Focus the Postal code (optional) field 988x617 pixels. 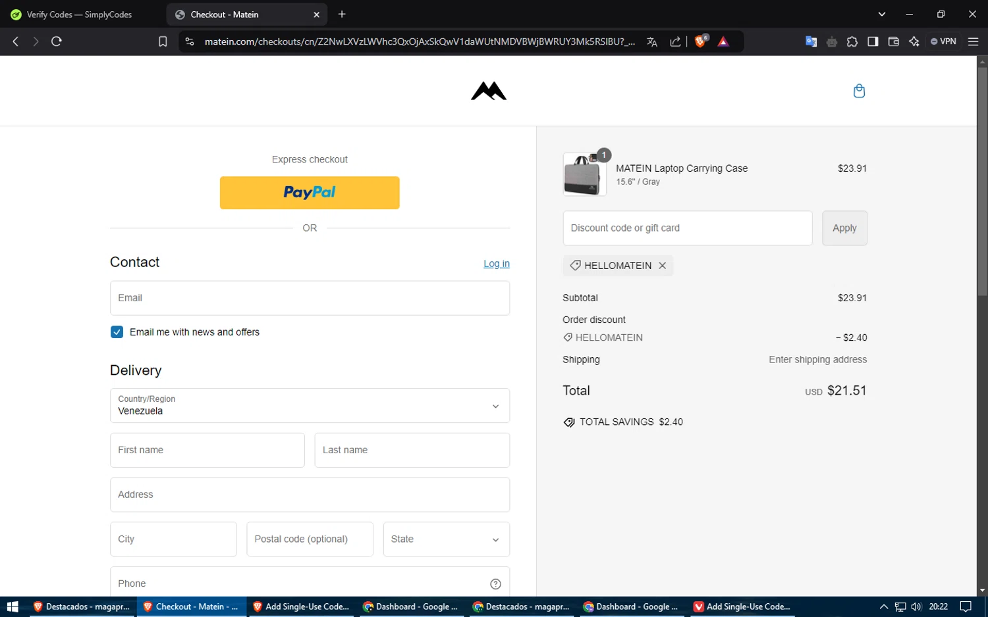pos(310,539)
